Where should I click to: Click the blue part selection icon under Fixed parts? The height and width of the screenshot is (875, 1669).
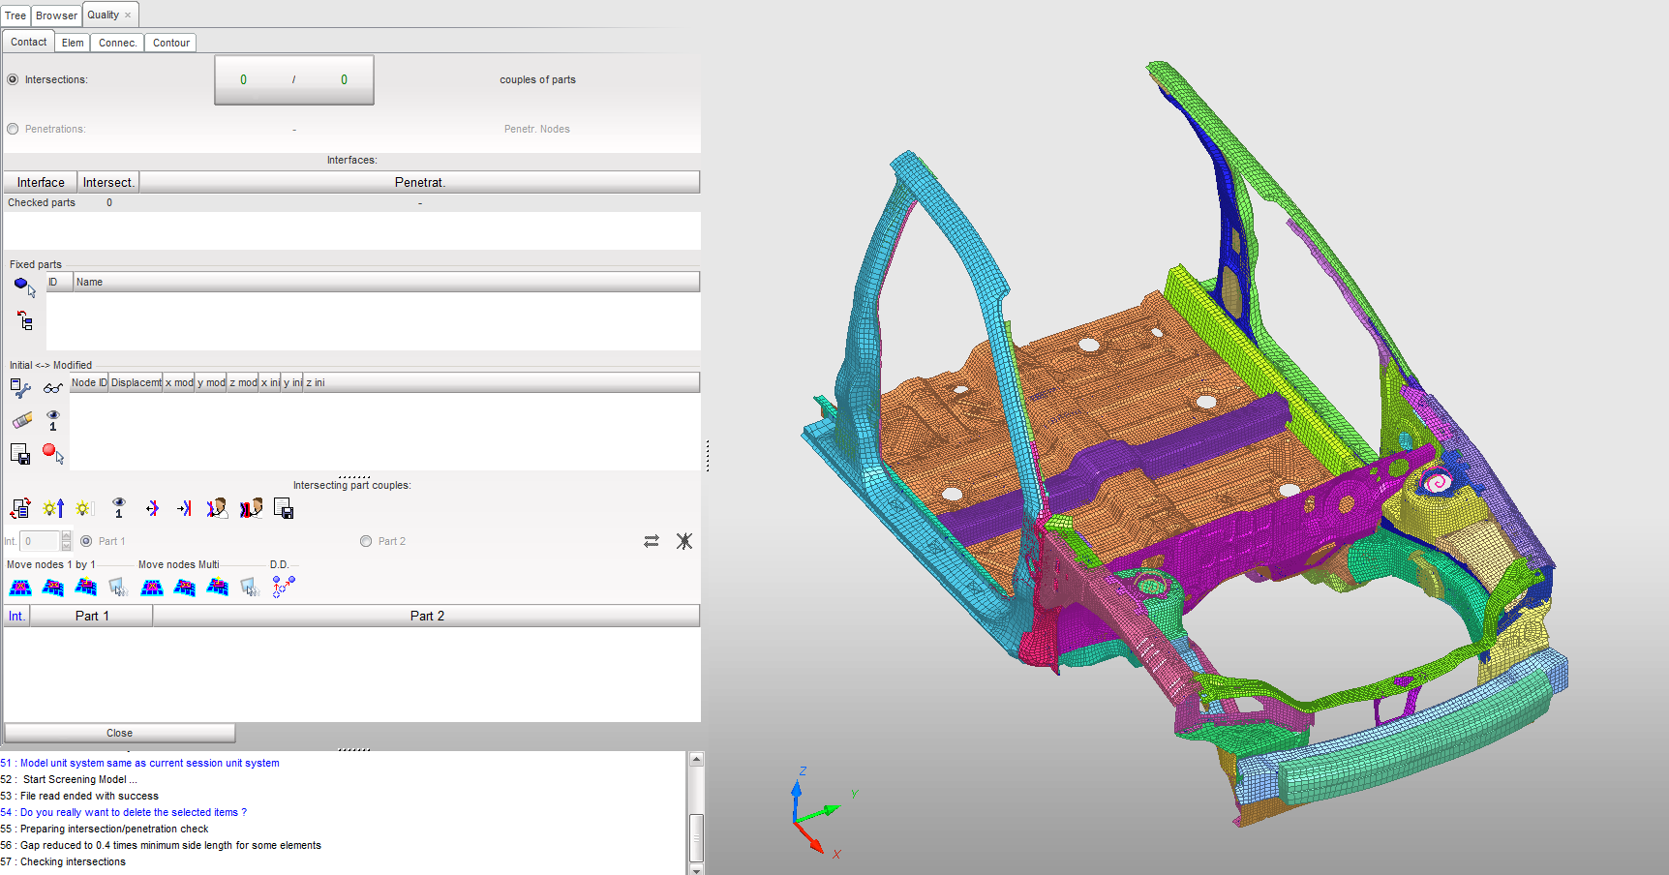(23, 286)
